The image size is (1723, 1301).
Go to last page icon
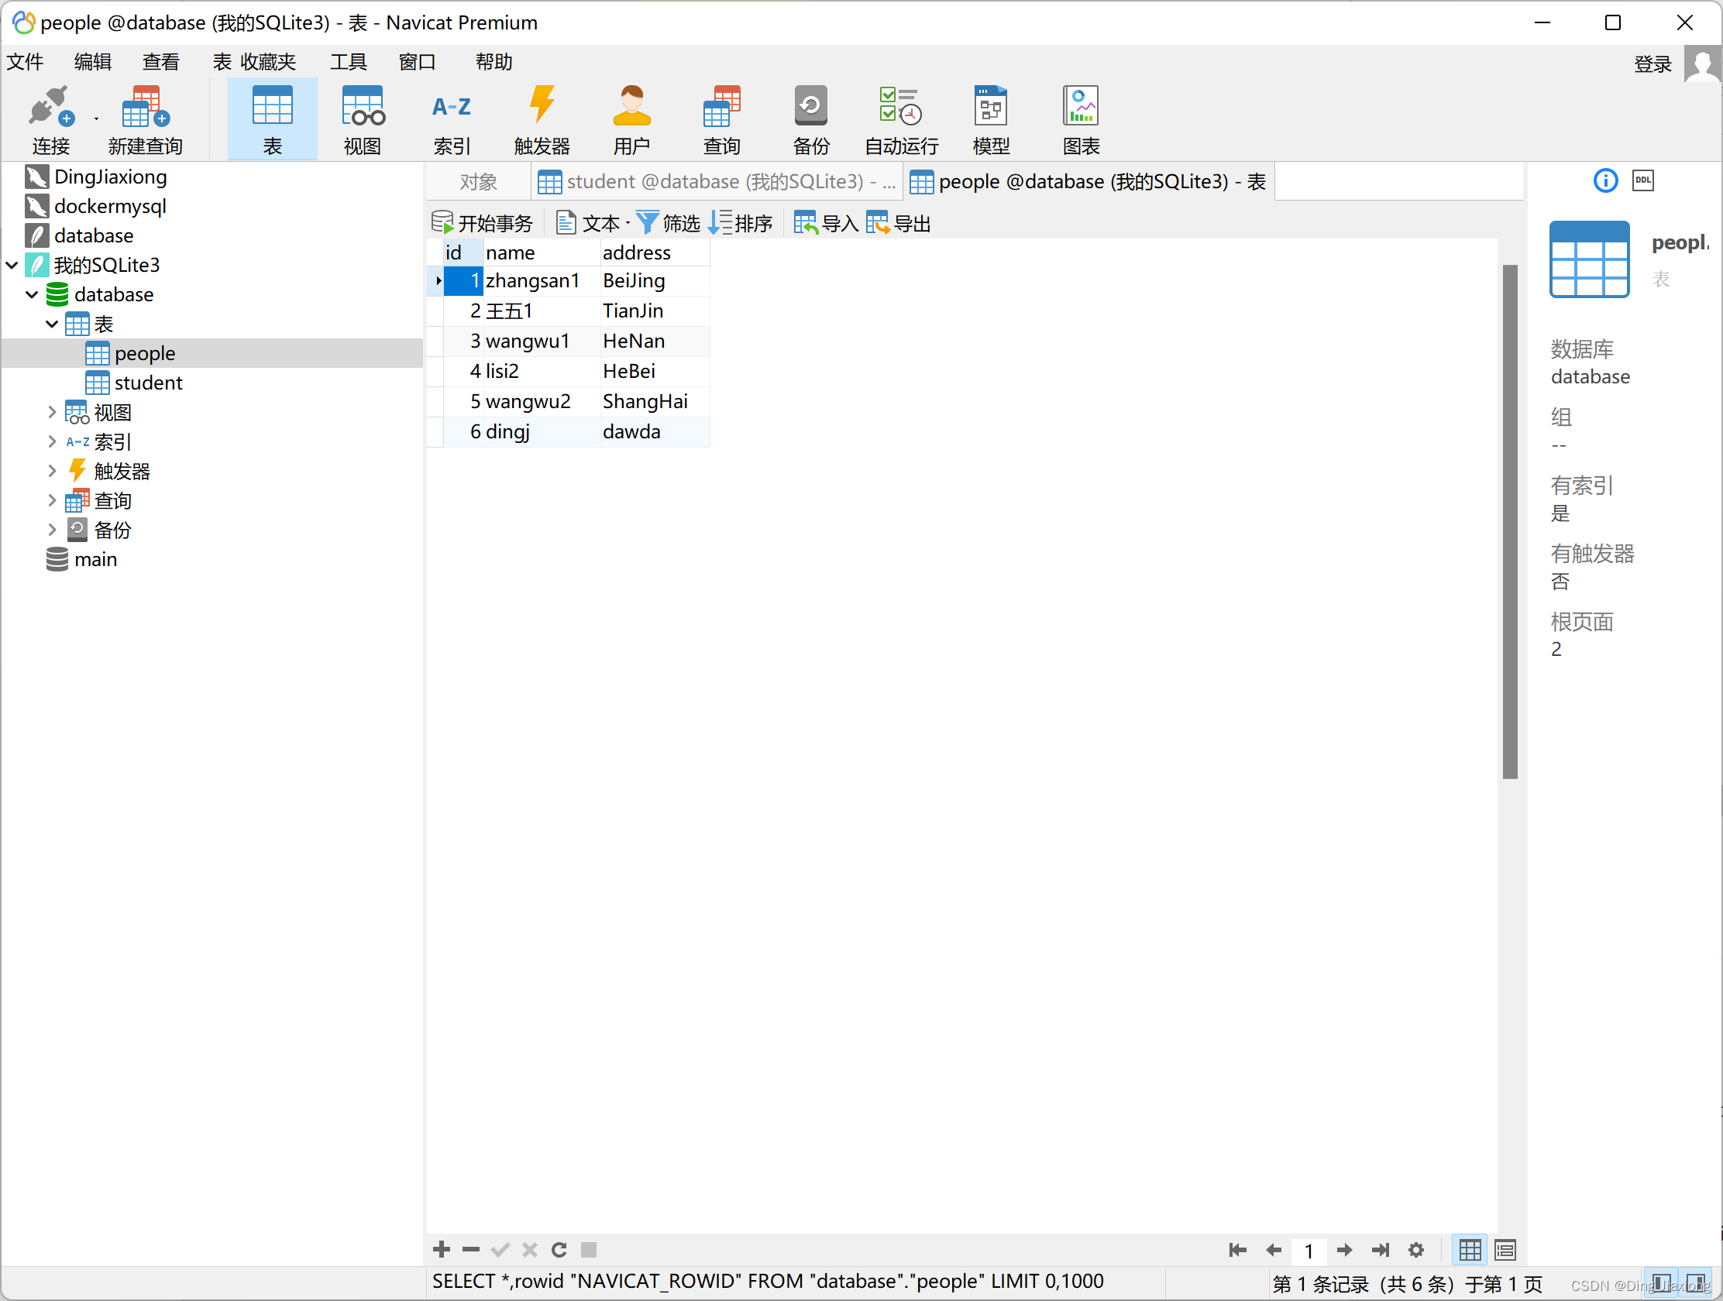pyautogui.click(x=1381, y=1250)
